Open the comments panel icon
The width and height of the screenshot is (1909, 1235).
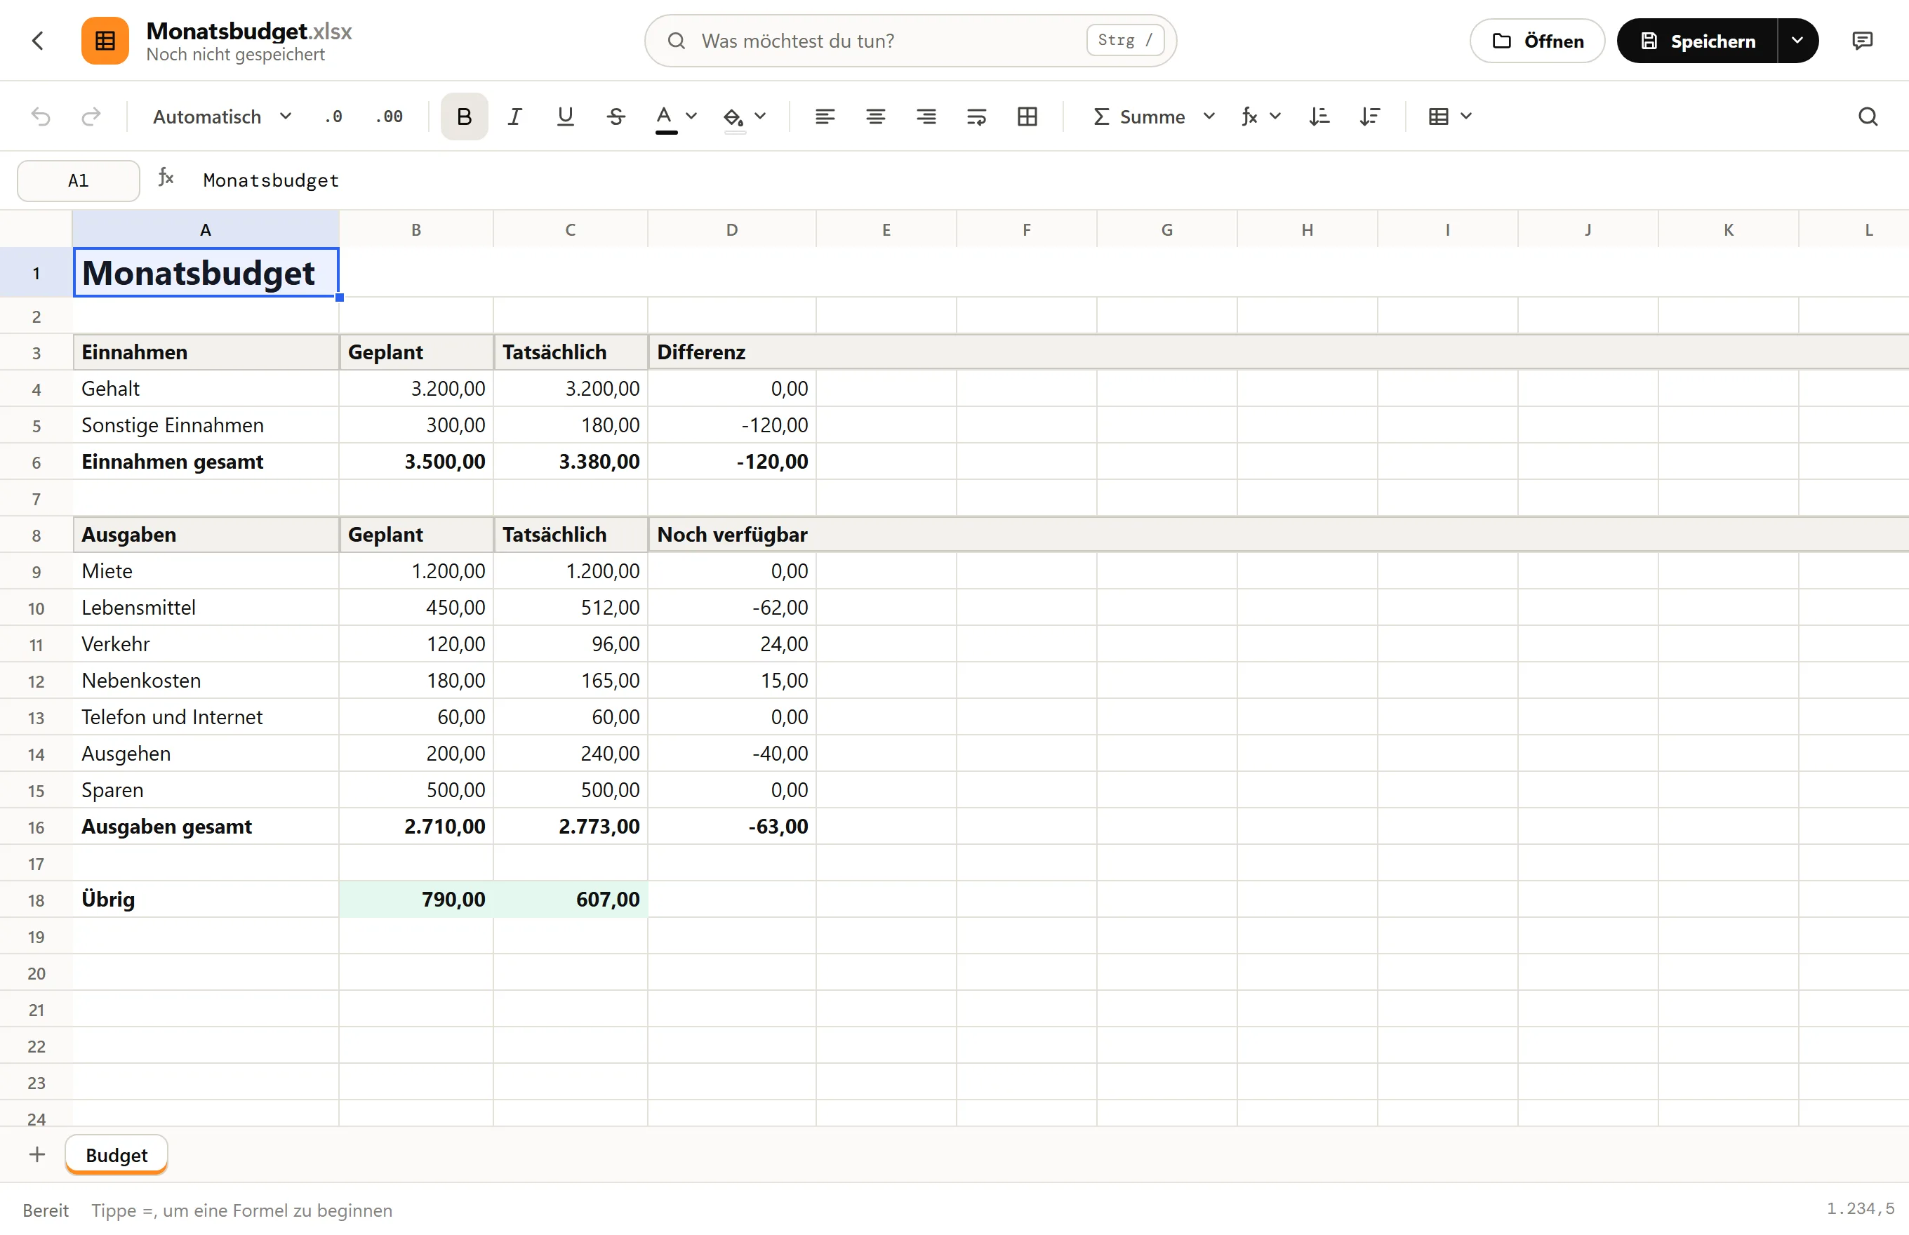(x=1863, y=41)
